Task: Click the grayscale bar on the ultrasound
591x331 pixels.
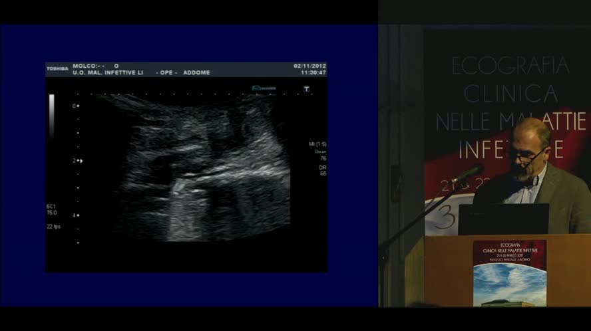Action: tap(52, 116)
